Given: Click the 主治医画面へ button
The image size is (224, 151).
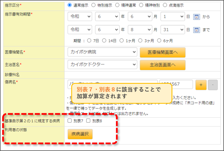Looking at the screenshot, I should click(162, 65).
